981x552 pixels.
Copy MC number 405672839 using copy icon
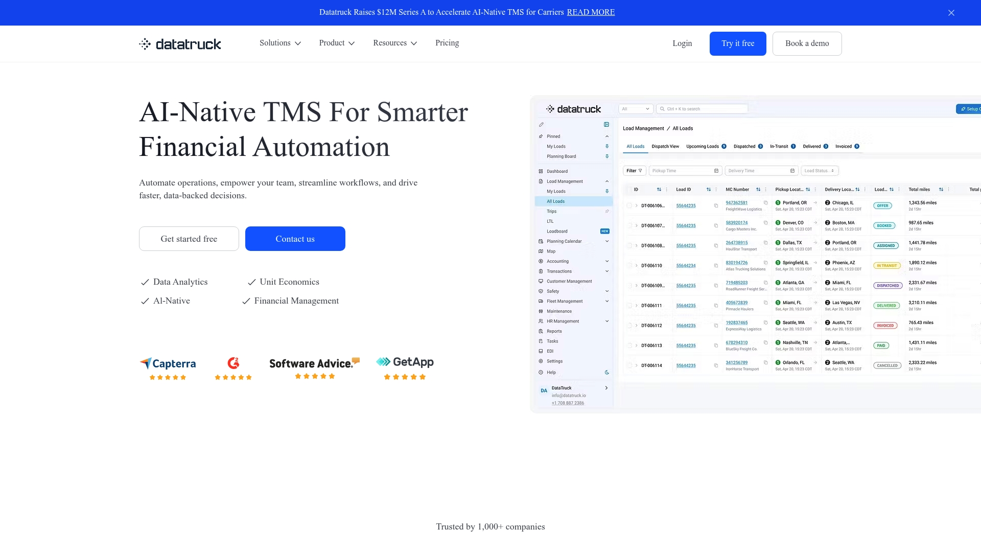click(765, 303)
